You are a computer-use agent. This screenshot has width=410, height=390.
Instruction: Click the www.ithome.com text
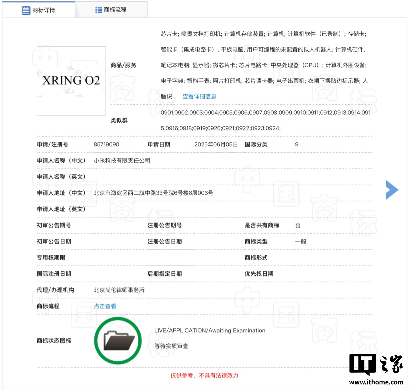(376, 382)
